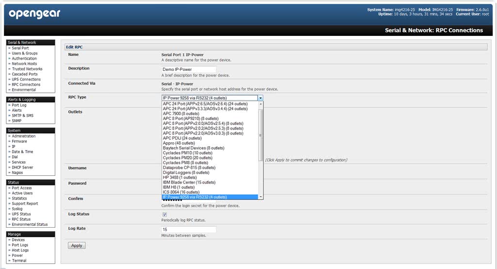View Environmental Status page
This screenshot has height=269, width=497.
30,224
